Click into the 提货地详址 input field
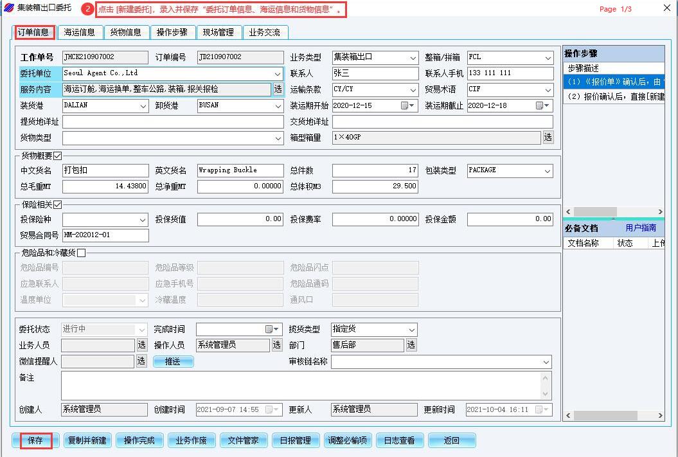The image size is (678, 457). [172, 122]
